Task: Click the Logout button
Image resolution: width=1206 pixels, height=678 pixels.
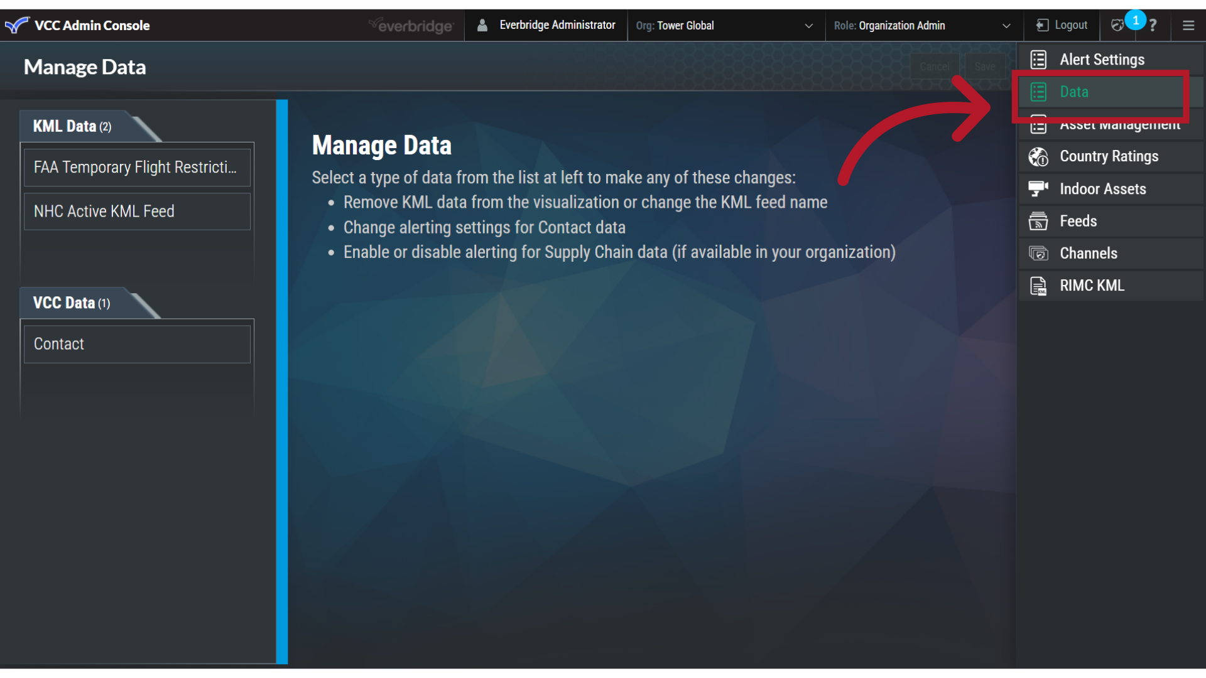Action: pyautogui.click(x=1062, y=25)
